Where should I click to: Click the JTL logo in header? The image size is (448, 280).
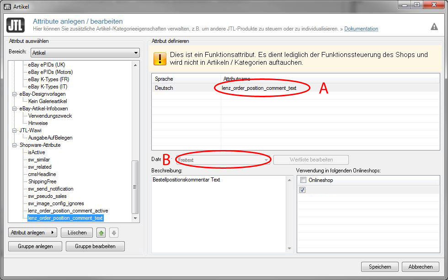15,25
